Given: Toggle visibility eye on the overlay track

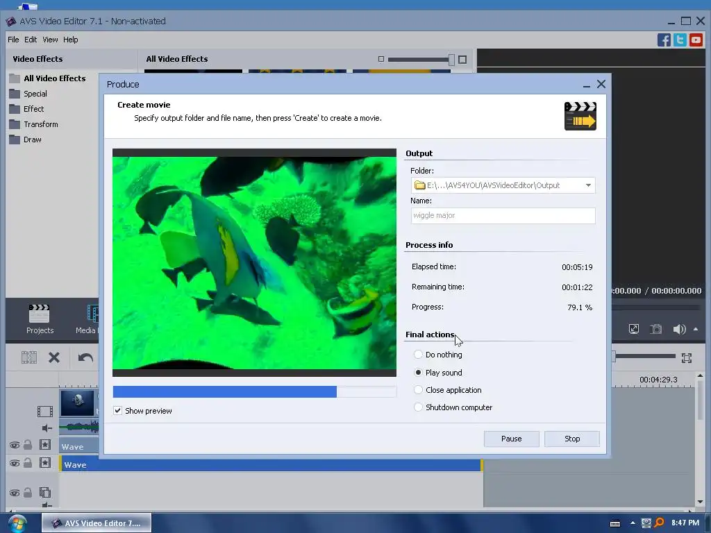Looking at the screenshot, I should click(15, 493).
